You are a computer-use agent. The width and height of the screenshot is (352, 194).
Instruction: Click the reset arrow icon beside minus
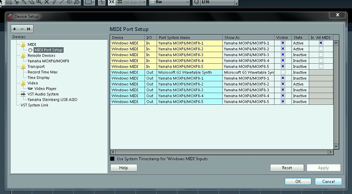coord(29,29)
